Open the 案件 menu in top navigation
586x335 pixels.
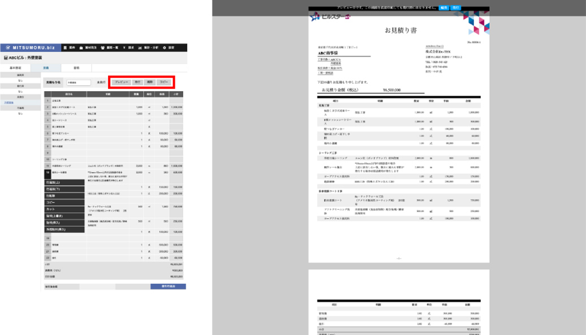(70, 48)
